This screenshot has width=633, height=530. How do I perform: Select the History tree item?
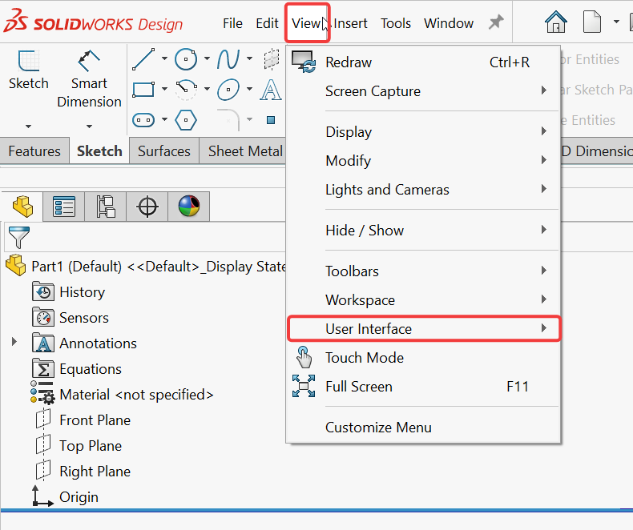tap(69, 292)
